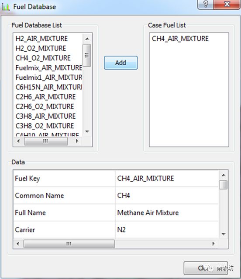Click the Carrier value cell N2
This screenshot has height=279, width=241.
[167, 230]
